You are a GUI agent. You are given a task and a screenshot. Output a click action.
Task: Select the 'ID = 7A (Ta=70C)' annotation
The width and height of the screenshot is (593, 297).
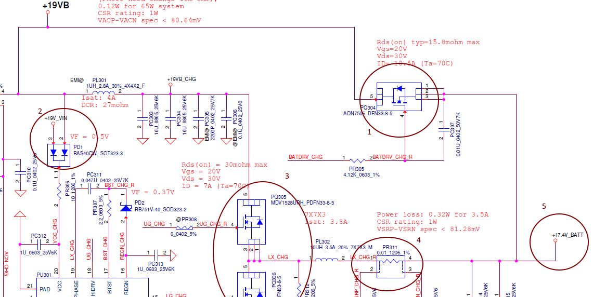point(215,186)
